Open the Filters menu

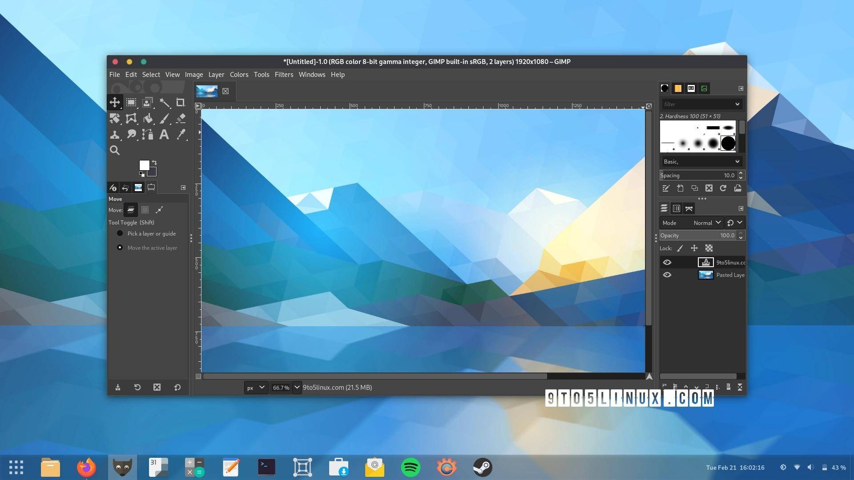pos(284,74)
